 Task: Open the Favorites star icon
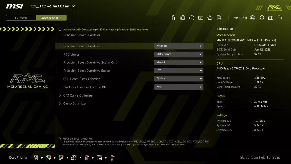click(210, 17)
